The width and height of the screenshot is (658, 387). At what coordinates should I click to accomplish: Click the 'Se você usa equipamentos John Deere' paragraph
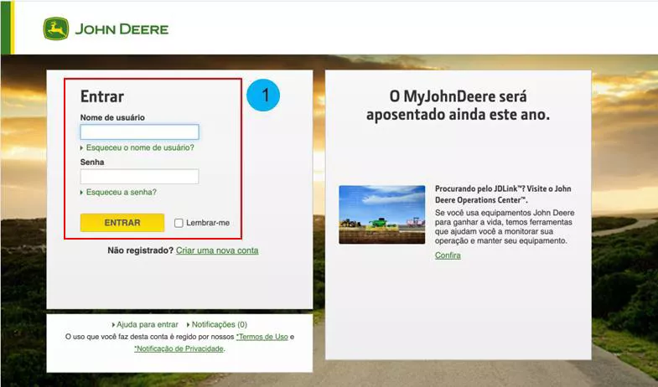(505, 227)
